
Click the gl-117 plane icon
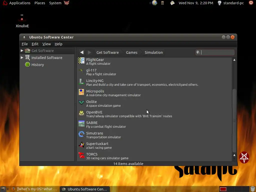(81, 71)
